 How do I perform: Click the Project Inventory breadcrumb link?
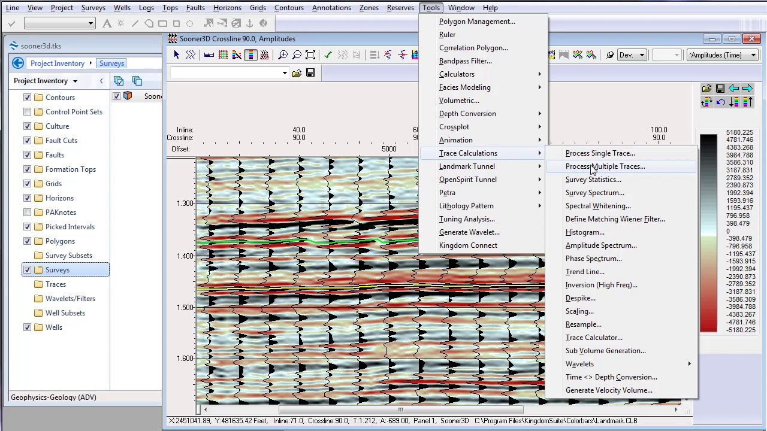(58, 63)
